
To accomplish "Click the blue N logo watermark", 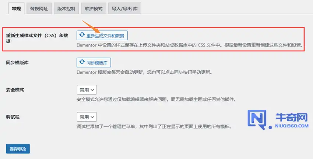I will click(259, 120).
